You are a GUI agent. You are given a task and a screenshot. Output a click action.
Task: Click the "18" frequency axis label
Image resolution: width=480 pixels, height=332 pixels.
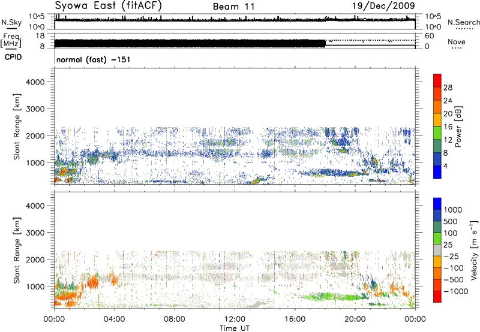pyautogui.click(x=40, y=36)
